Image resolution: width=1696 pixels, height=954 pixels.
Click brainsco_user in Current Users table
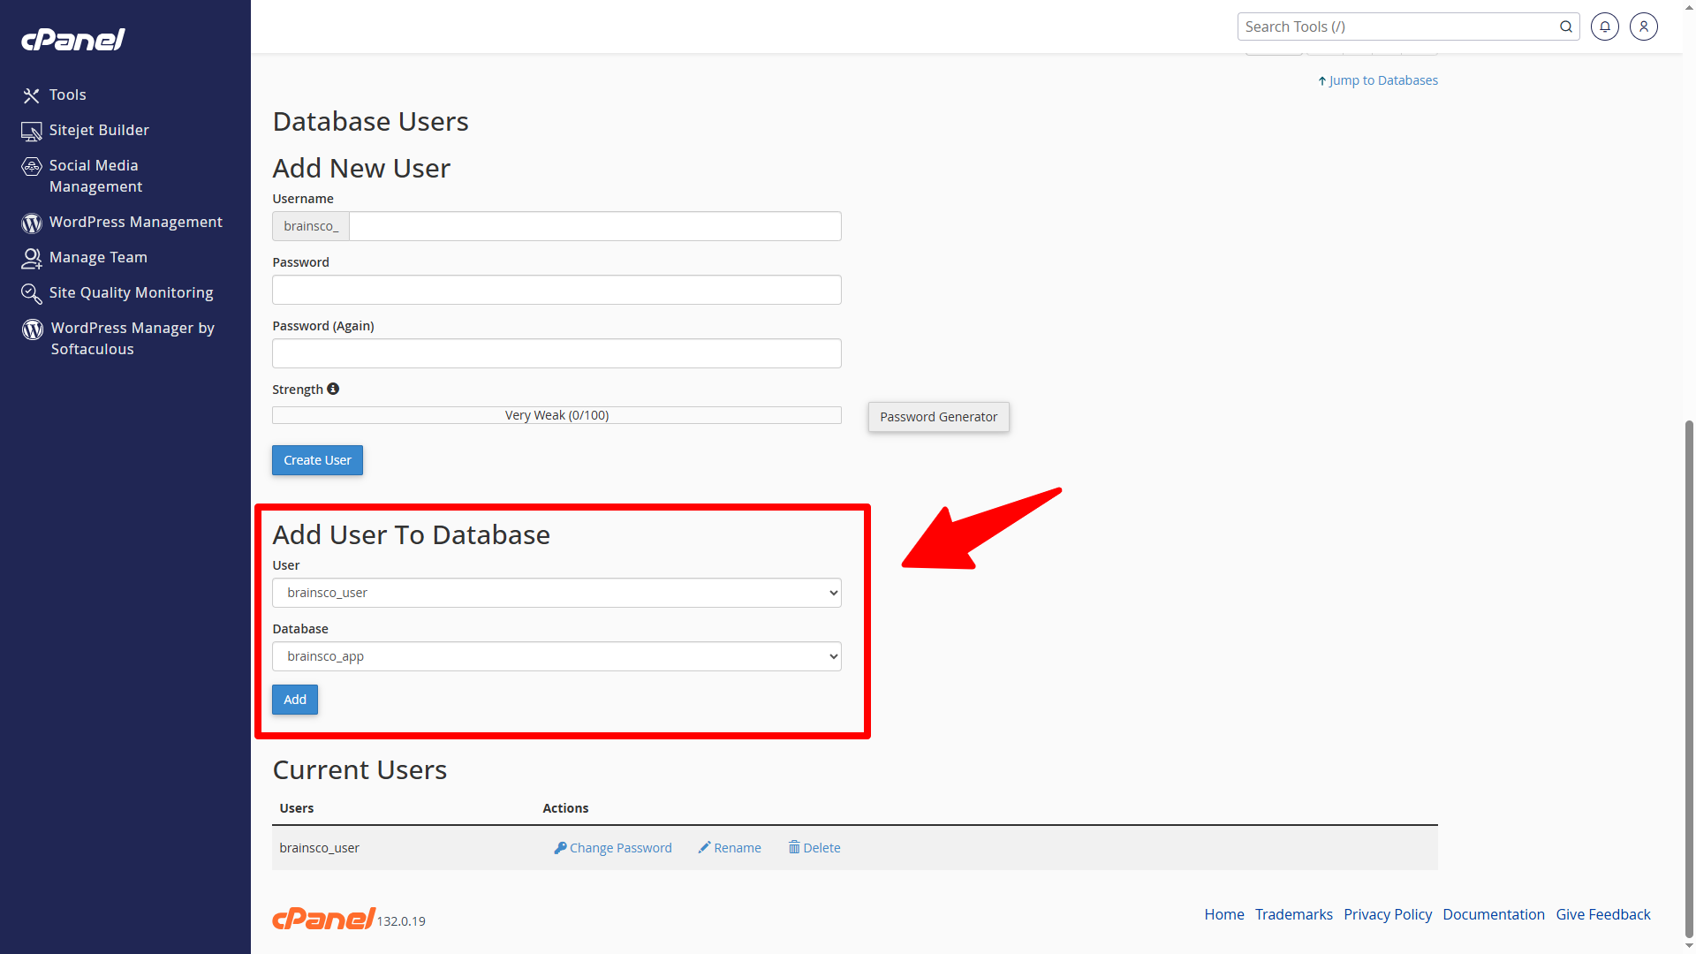coord(319,848)
